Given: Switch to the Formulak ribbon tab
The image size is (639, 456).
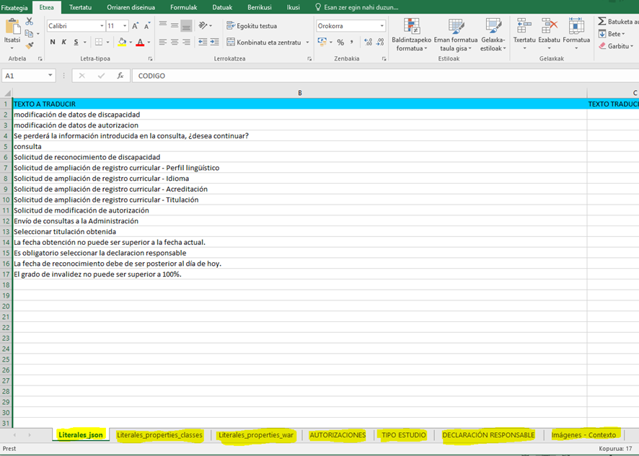Looking at the screenshot, I should point(183,7).
